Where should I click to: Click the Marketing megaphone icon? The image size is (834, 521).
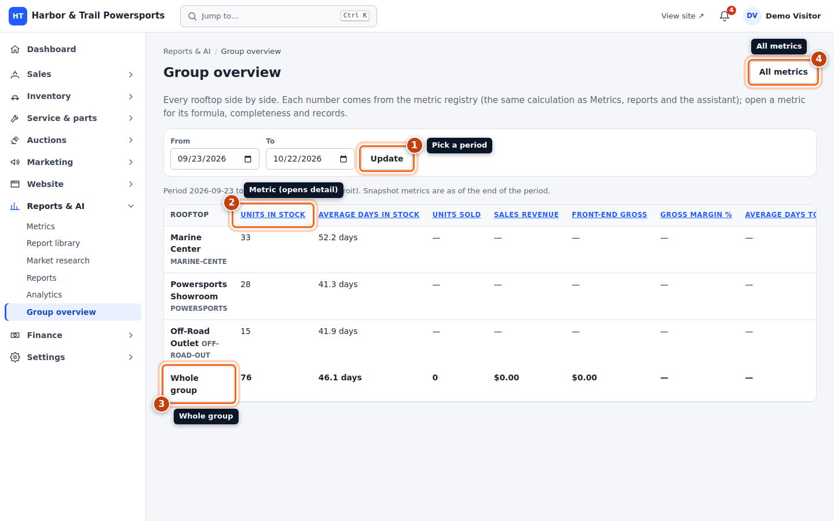pyautogui.click(x=15, y=162)
